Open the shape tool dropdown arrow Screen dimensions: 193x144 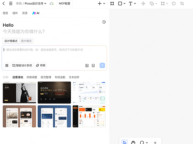(x=124, y=3)
